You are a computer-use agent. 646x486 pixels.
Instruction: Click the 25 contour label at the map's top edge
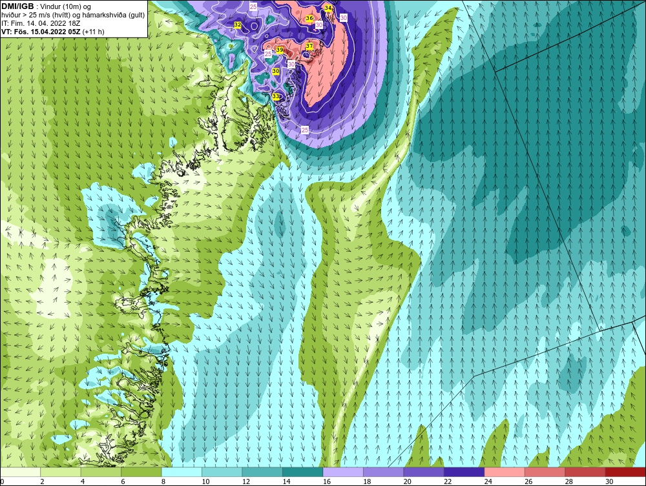253,6
